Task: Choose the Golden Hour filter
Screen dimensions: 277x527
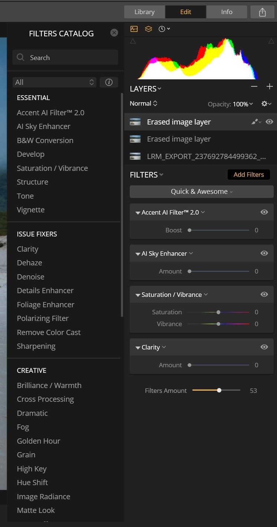Action: [38, 441]
